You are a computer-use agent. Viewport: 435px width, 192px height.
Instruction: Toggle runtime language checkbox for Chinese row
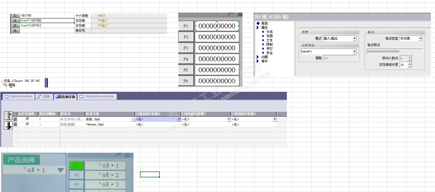click(x=27, y=119)
